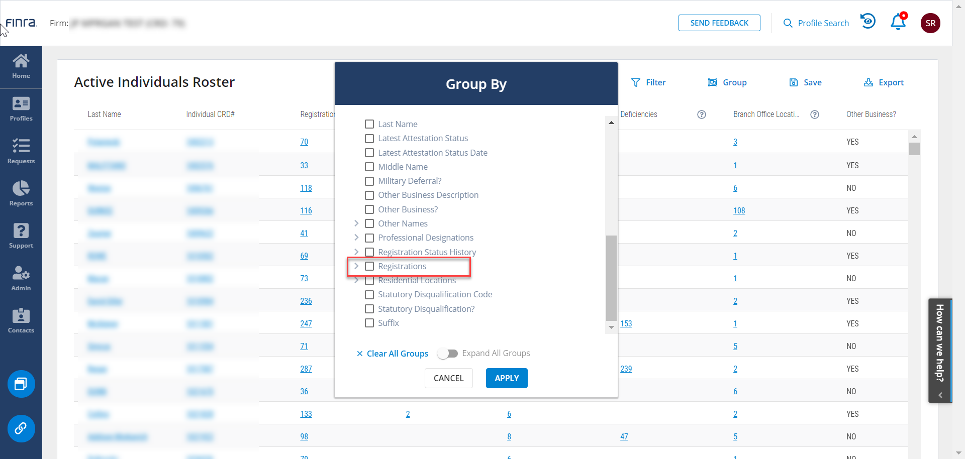Viewport: 965px width, 459px height.
Task: Open Requests from the sidebar menu
Action: [x=21, y=151]
